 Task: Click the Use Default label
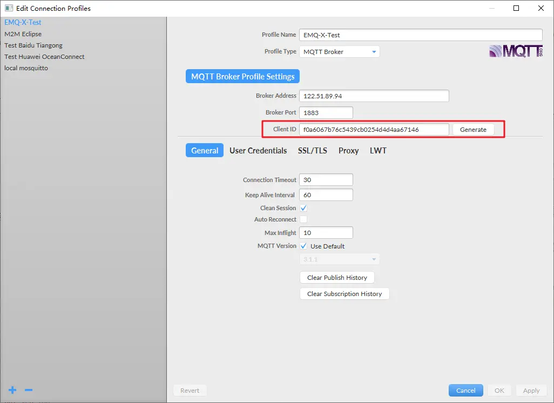(328, 246)
